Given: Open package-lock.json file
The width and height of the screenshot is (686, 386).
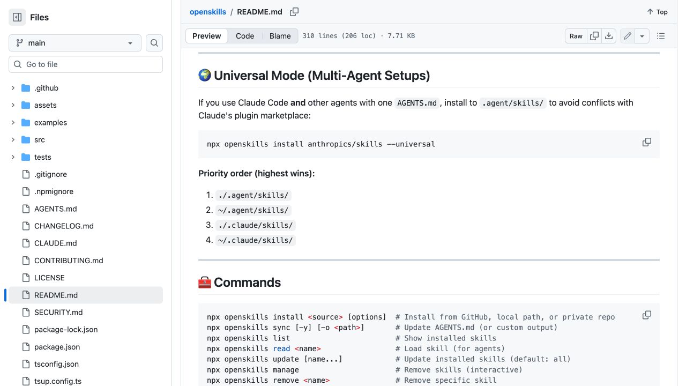Looking at the screenshot, I should (x=66, y=329).
